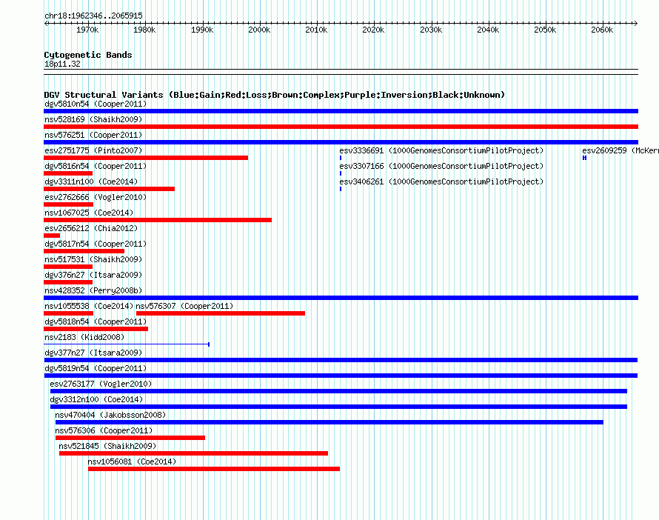Click the blue tick under esv3406261
This screenshot has height=520, width=659.
click(x=341, y=189)
